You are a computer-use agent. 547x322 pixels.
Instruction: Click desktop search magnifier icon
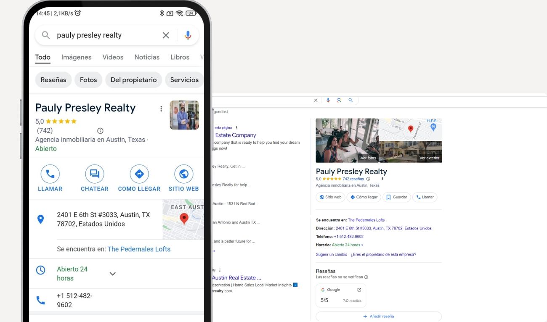point(351,100)
